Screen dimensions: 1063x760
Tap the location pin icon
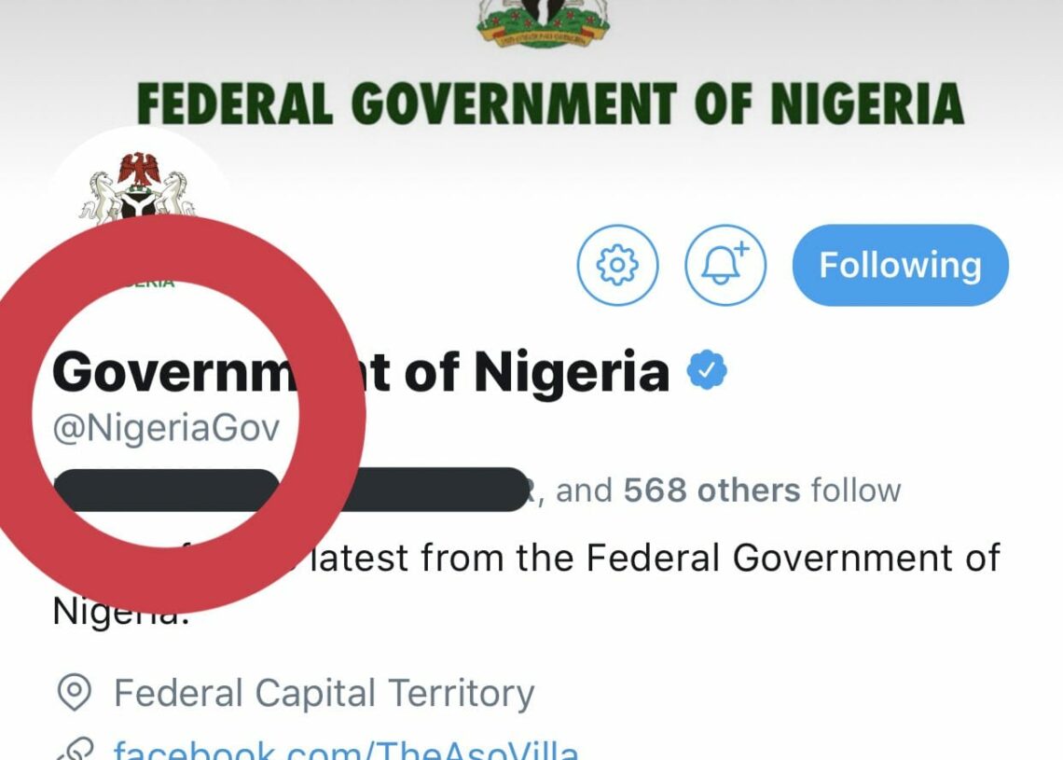(x=75, y=692)
